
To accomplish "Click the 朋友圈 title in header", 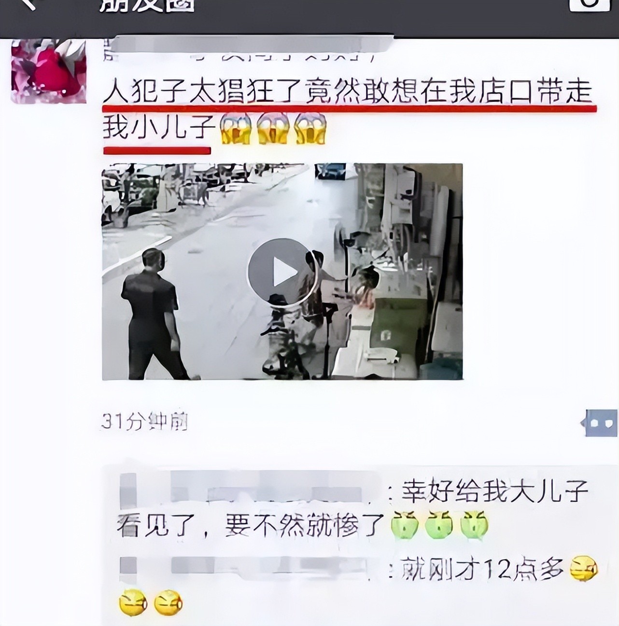I will pyautogui.click(x=147, y=5).
